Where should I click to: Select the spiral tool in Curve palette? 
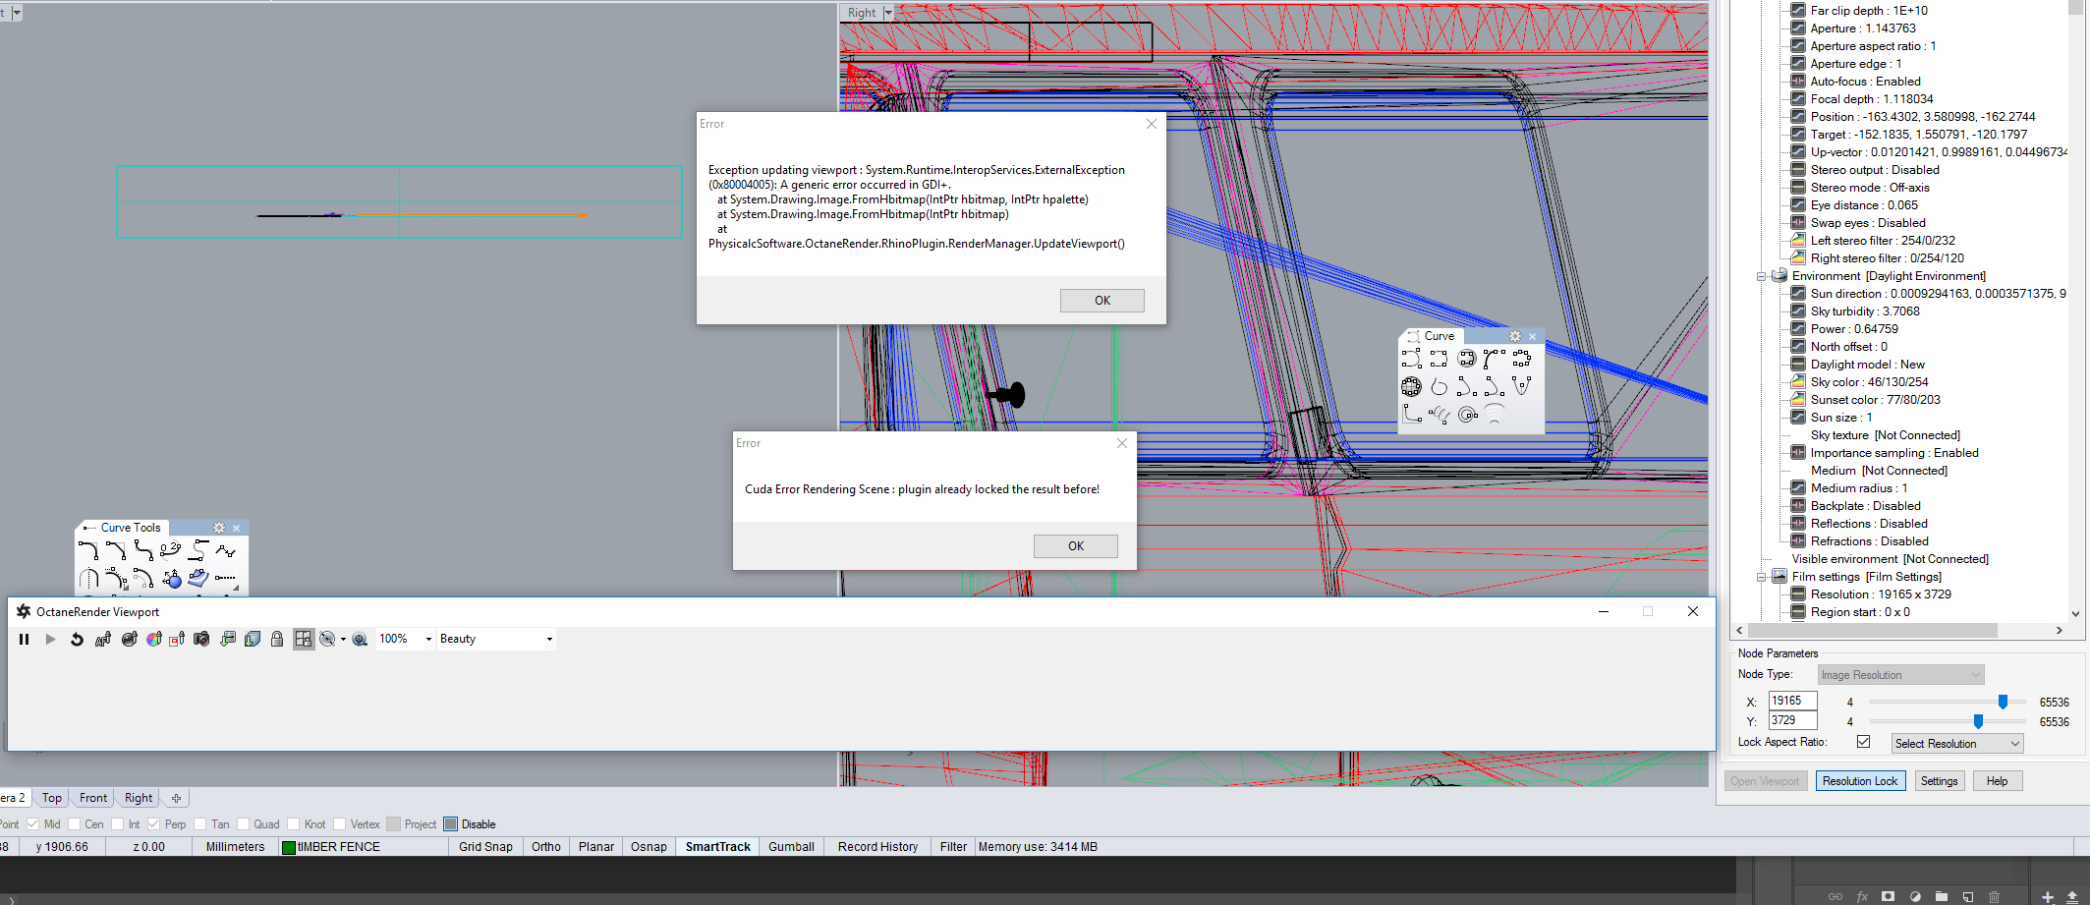(1467, 414)
